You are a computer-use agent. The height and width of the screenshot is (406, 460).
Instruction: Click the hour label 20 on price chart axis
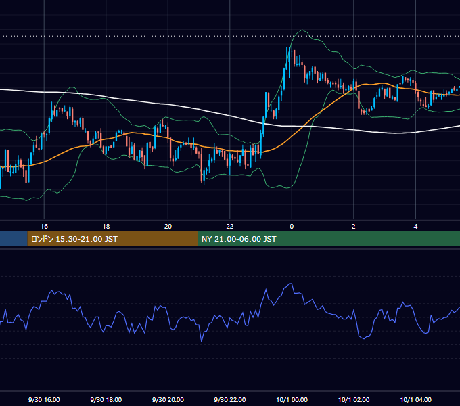168,227
